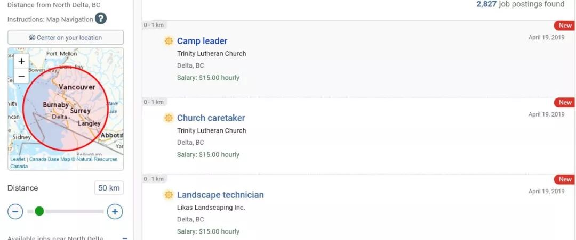Screen dimensions: 576x240
Task: Collapse the Available jobs near North Delta section
Action: (x=125, y=238)
